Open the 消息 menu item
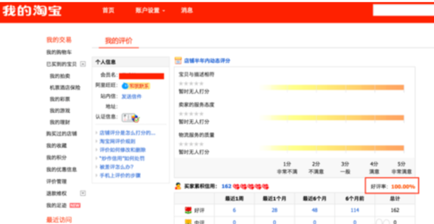This screenshot has width=434, height=224. point(187,11)
